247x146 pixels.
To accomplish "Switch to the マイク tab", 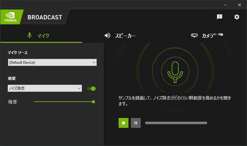I will coord(38,36).
